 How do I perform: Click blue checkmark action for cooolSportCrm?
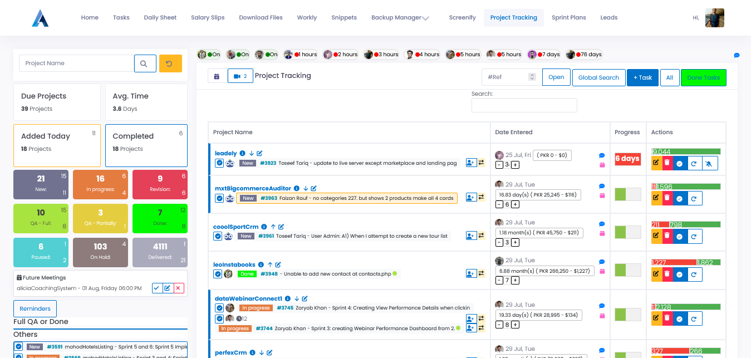pos(679,236)
